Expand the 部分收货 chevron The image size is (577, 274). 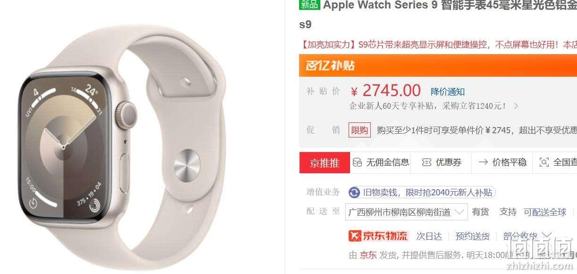pos(547,235)
